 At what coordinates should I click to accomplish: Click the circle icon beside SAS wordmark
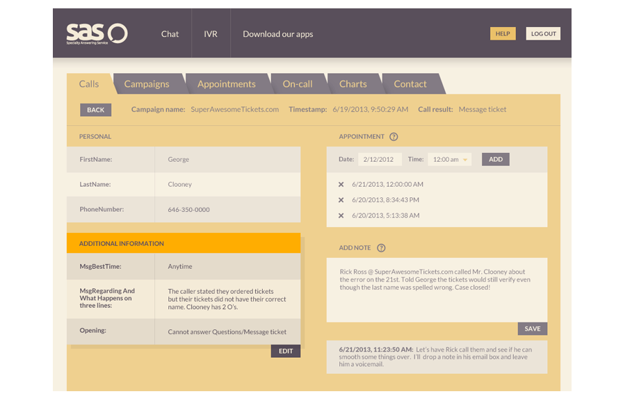[118, 32]
